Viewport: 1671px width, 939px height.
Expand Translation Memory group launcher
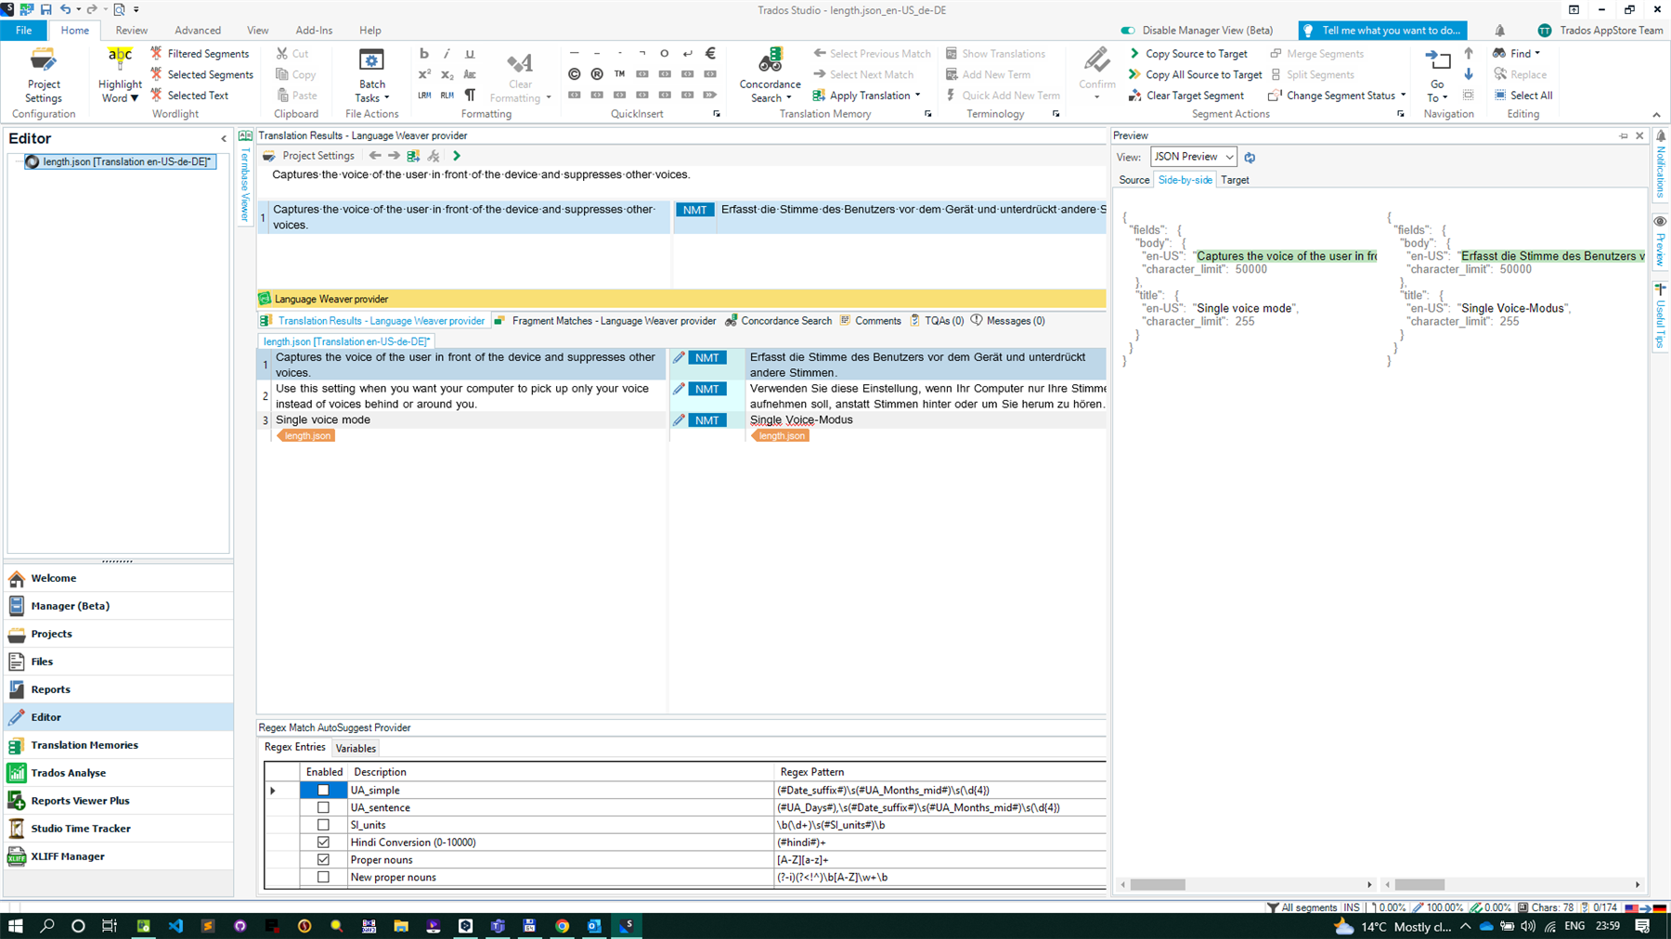(x=927, y=114)
